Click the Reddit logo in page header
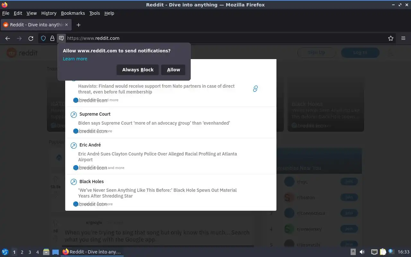 (22, 53)
